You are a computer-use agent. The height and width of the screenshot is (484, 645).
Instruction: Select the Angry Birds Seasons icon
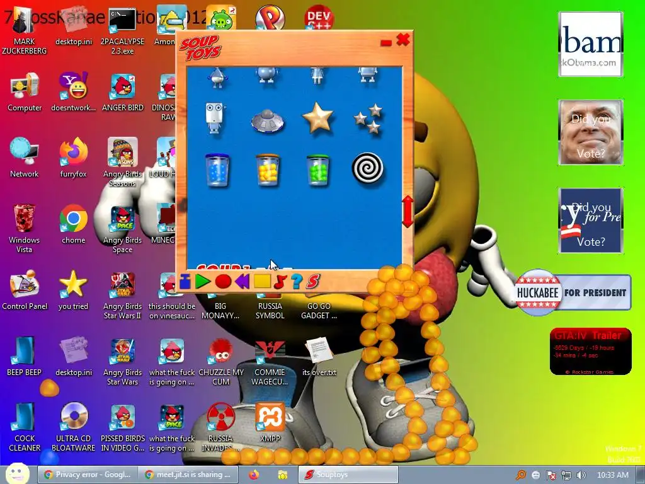123,162
